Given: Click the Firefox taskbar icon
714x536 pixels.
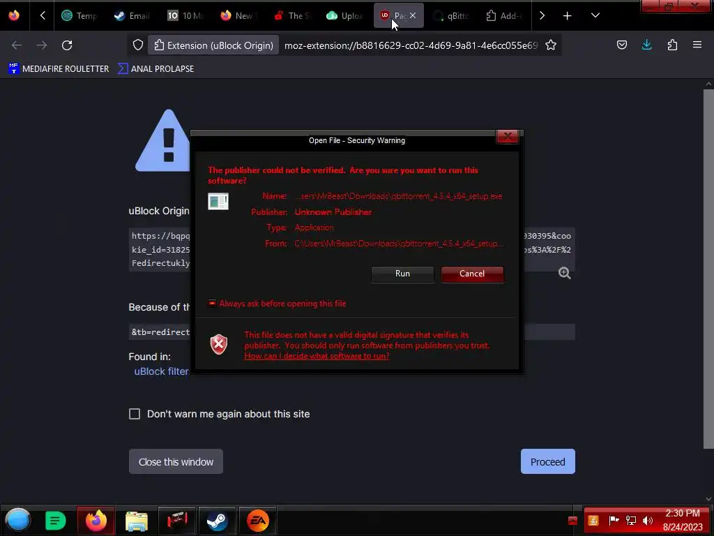Looking at the screenshot, I should click(96, 521).
